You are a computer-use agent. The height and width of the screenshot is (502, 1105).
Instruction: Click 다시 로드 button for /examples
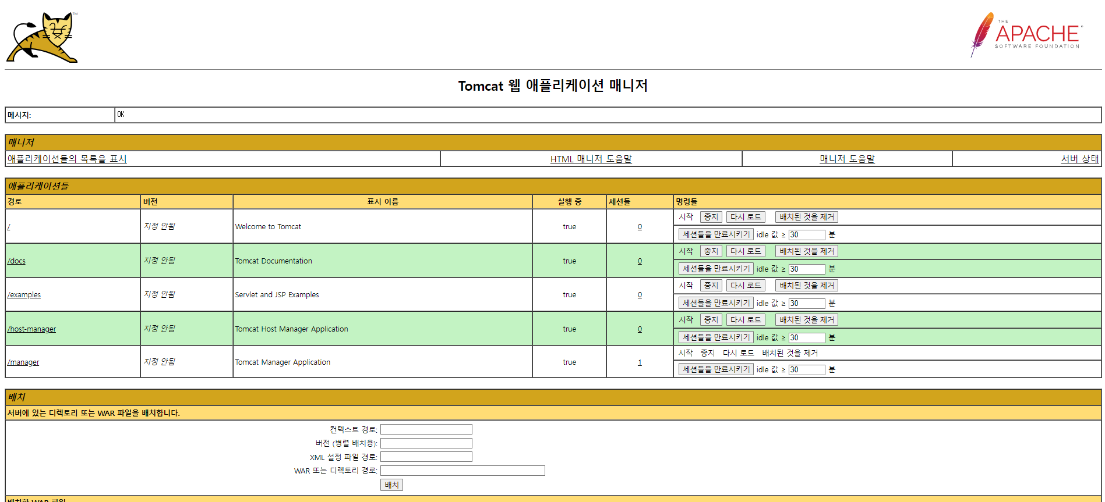(746, 286)
